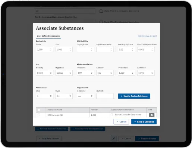This screenshot has height=148, width=192.
Task: Click background quantity field showing 20
Action: click(x=65, y=11)
